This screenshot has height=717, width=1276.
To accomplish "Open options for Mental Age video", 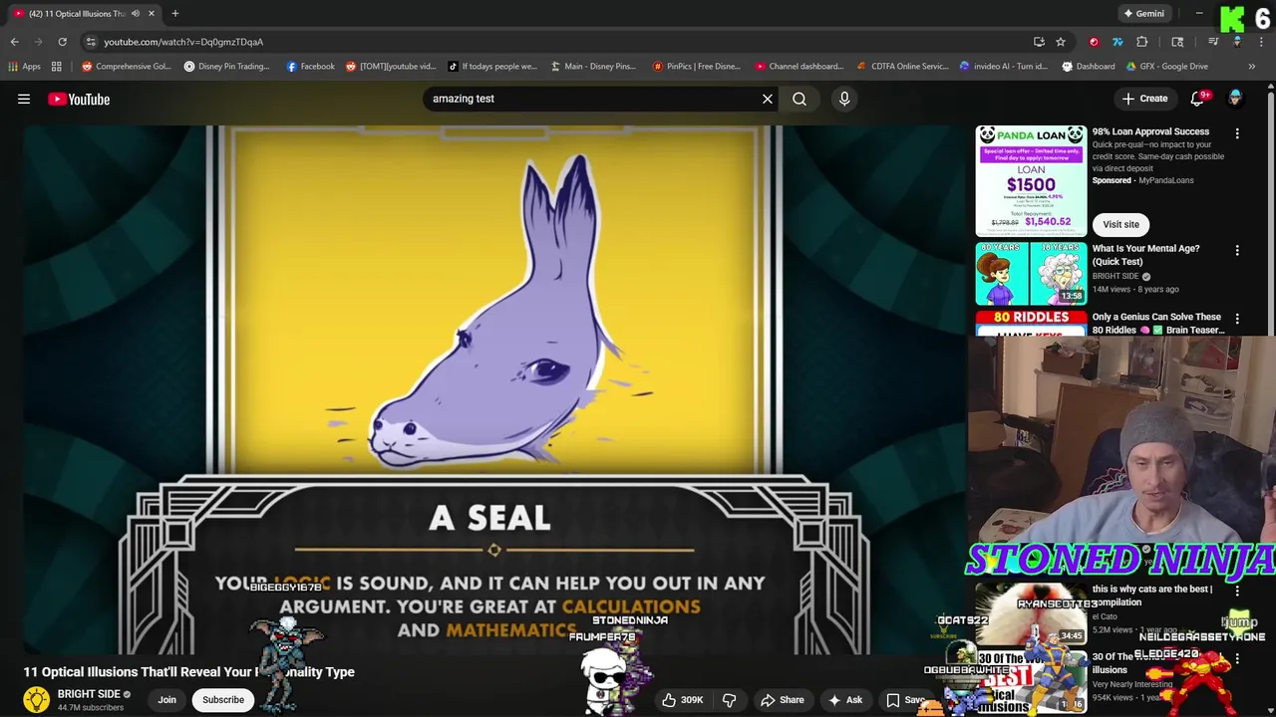I will [x=1237, y=251].
